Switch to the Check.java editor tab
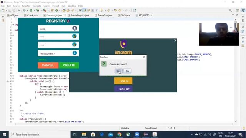Screen dimensions: 246x138 click(x=31, y=15)
